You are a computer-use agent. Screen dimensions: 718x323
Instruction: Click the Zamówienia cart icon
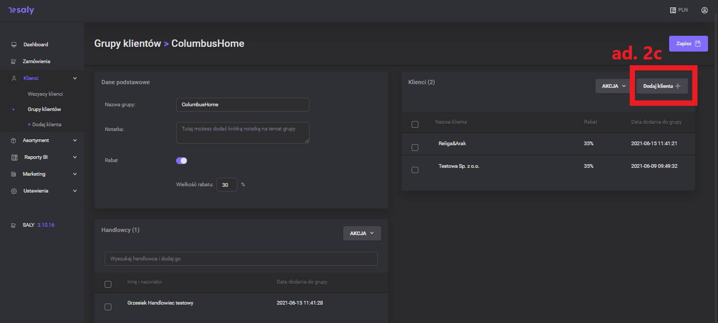pos(14,62)
